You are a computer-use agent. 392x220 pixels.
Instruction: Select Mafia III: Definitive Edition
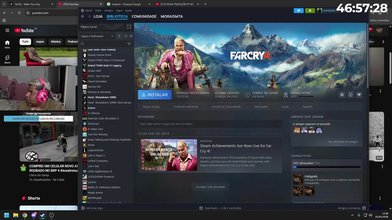click(104, 187)
